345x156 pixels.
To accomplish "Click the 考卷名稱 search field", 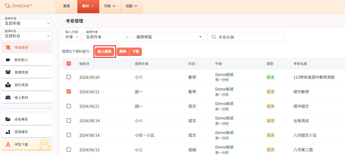I will pyautogui.click(x=246, y=37).
